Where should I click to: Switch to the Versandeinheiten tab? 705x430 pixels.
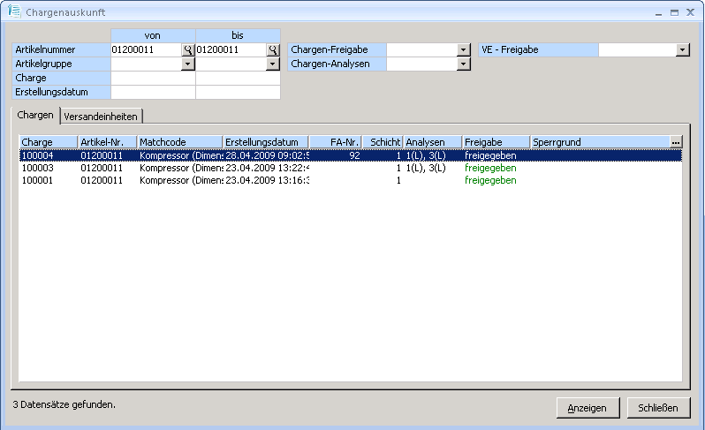[x=101, y=117]
